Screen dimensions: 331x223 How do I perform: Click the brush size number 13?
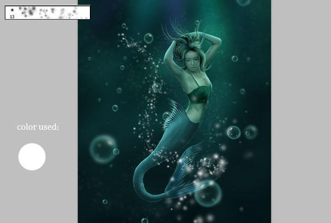[x=12, y=17]
